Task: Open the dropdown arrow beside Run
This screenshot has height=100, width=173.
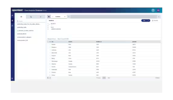Action: pos(149,20)
